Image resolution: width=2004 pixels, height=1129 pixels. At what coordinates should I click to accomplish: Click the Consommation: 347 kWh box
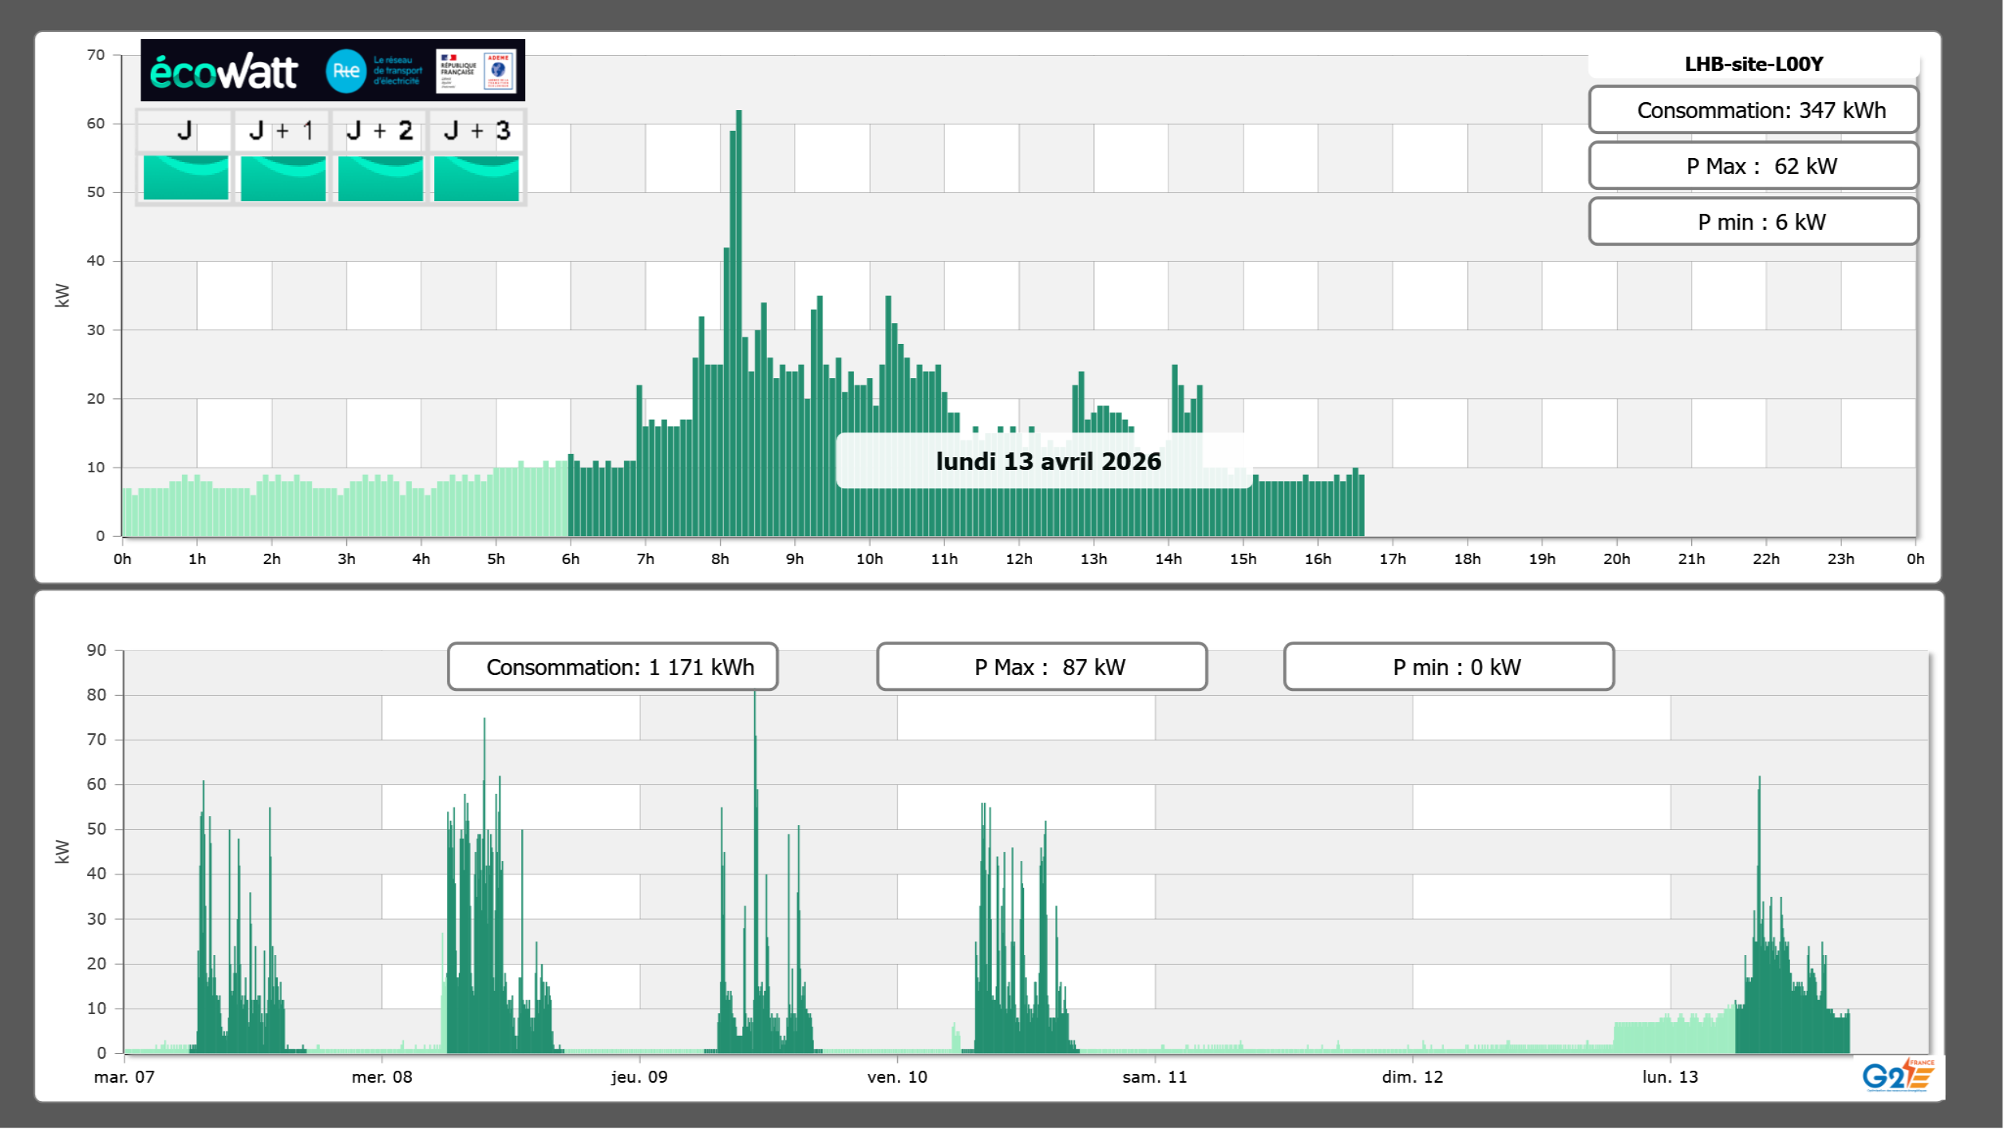pos(1753,110)
